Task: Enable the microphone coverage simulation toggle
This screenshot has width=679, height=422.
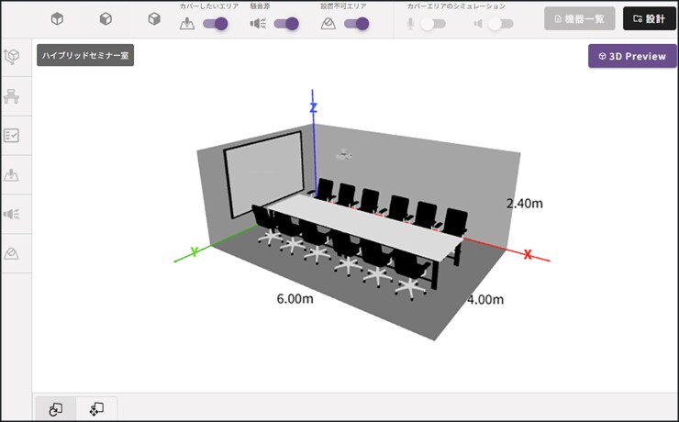Action: click(x=432, y=24)
